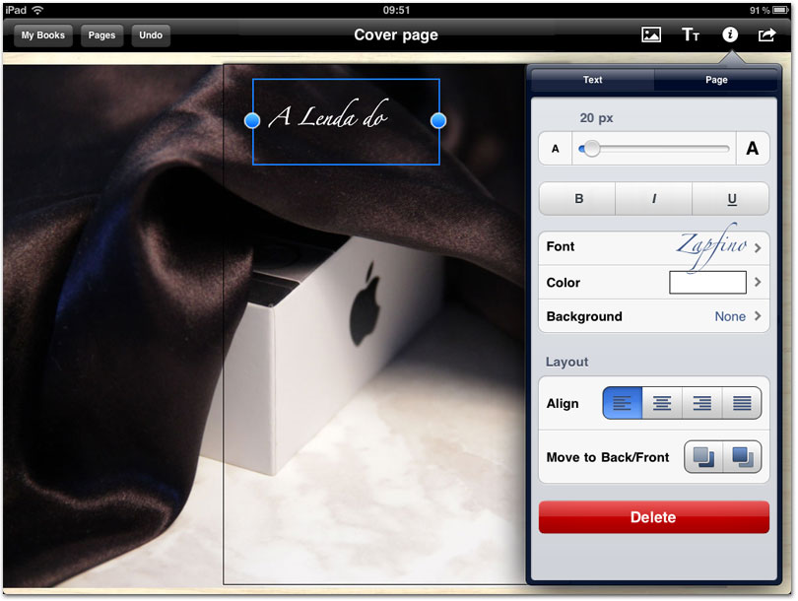The image size is (798, 601).
Task: Move text box to front
Action: click(x=743, y=457)
